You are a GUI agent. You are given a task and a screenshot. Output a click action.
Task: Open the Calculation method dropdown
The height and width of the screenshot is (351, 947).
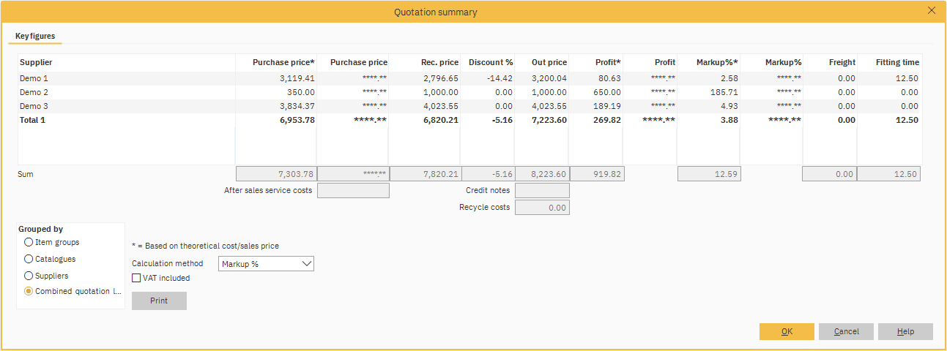[x=266, y=264]
